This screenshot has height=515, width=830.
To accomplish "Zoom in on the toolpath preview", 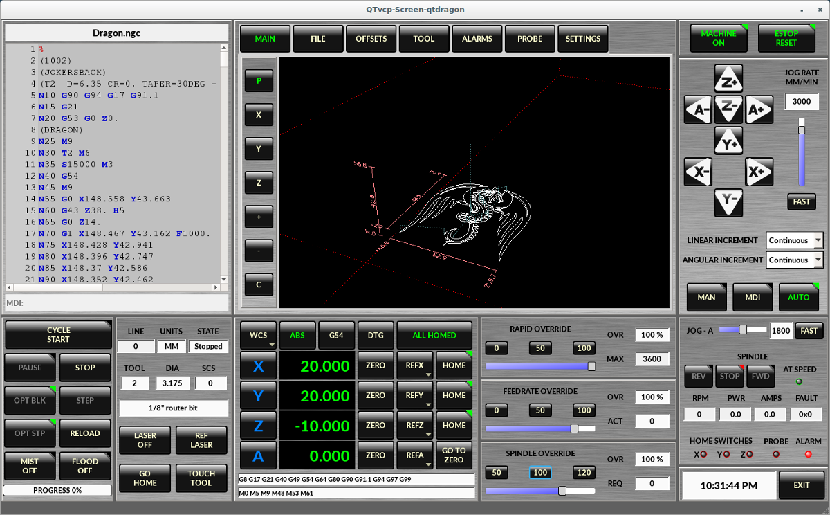I will (259, 217).
